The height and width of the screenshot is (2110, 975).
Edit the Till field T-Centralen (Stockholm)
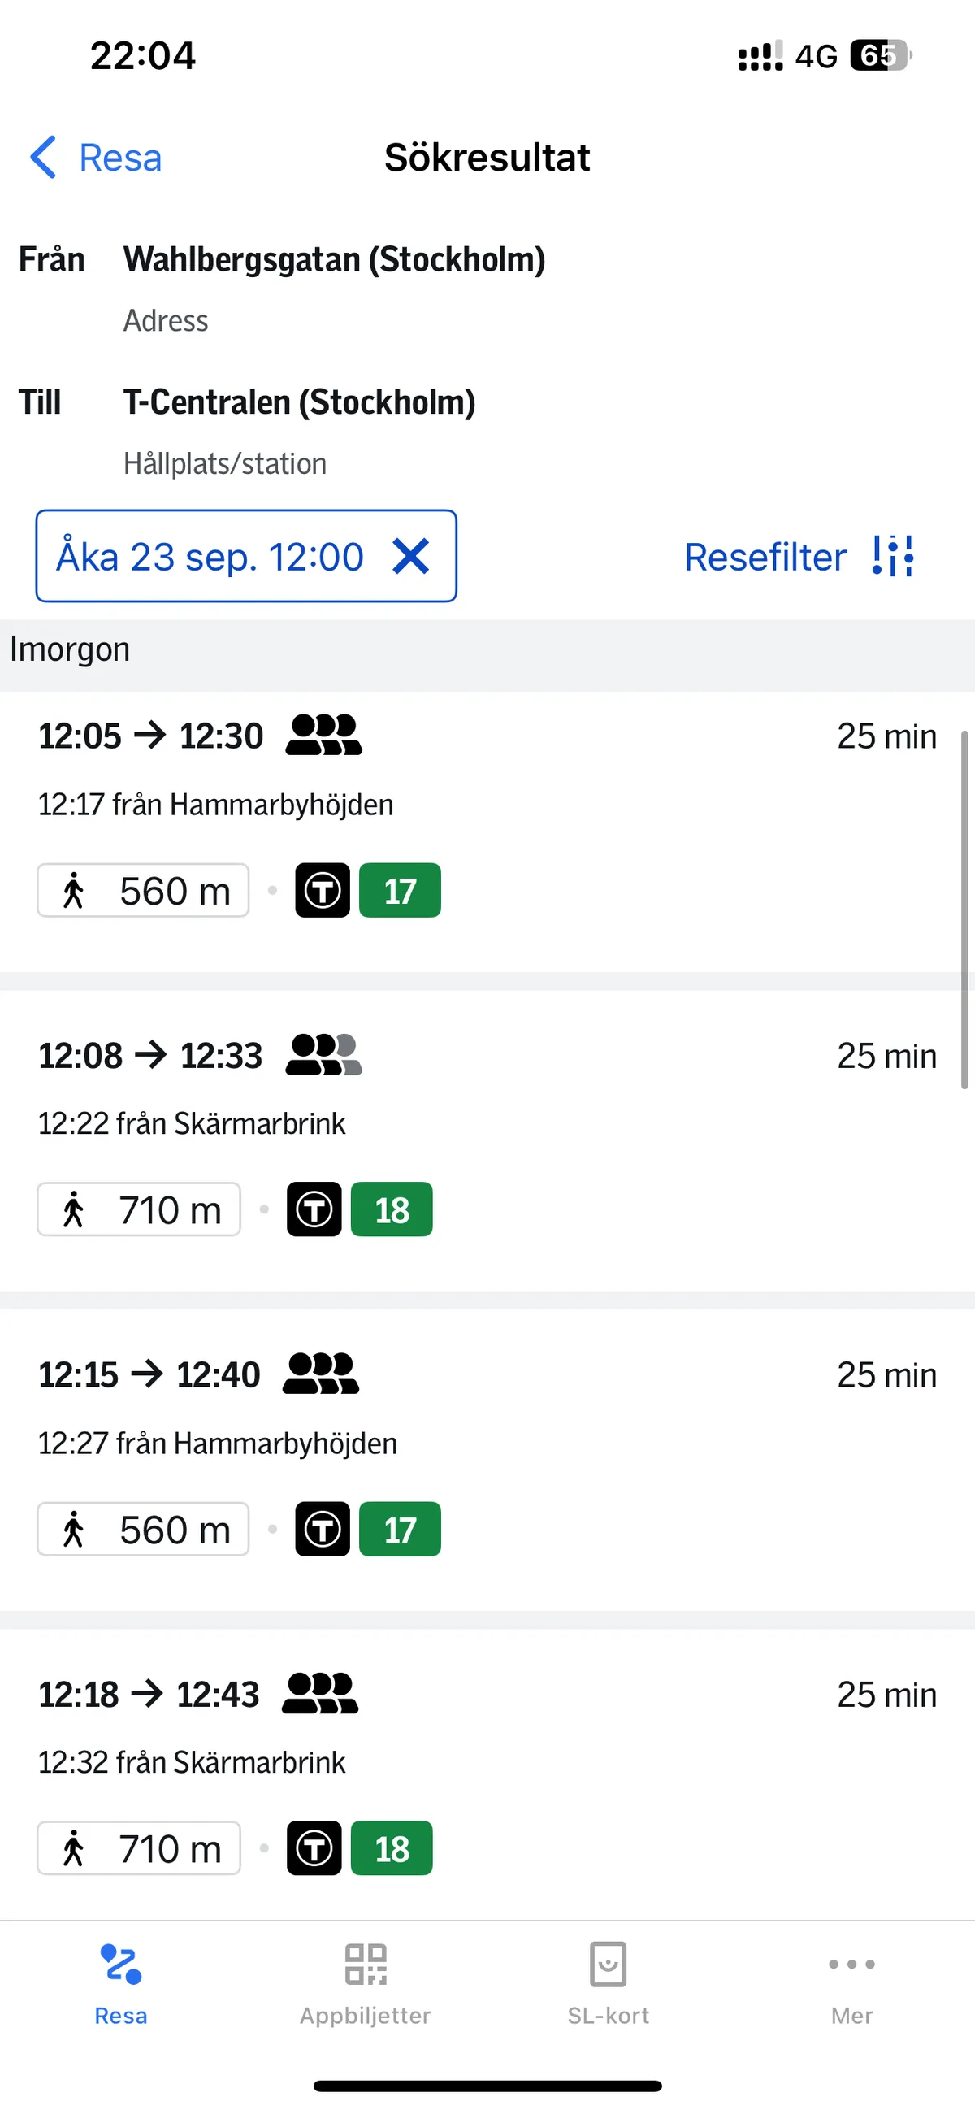[300, 403]
